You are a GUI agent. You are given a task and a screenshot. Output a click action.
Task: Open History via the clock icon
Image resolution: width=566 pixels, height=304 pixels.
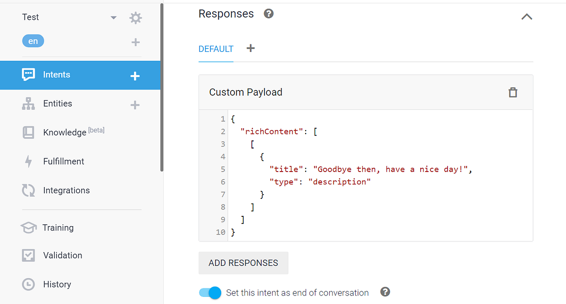click(x=28, y=284)
